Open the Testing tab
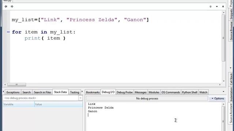 (x=75, y=92)
